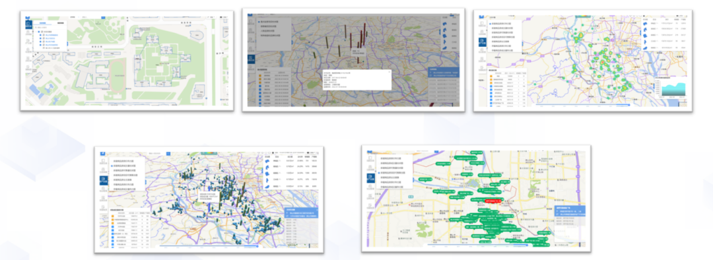Image resolution: width=713 pixels, height=260 pixels.
Task: Select first radio option in heatmap layer list
Action: coord(490,23)
